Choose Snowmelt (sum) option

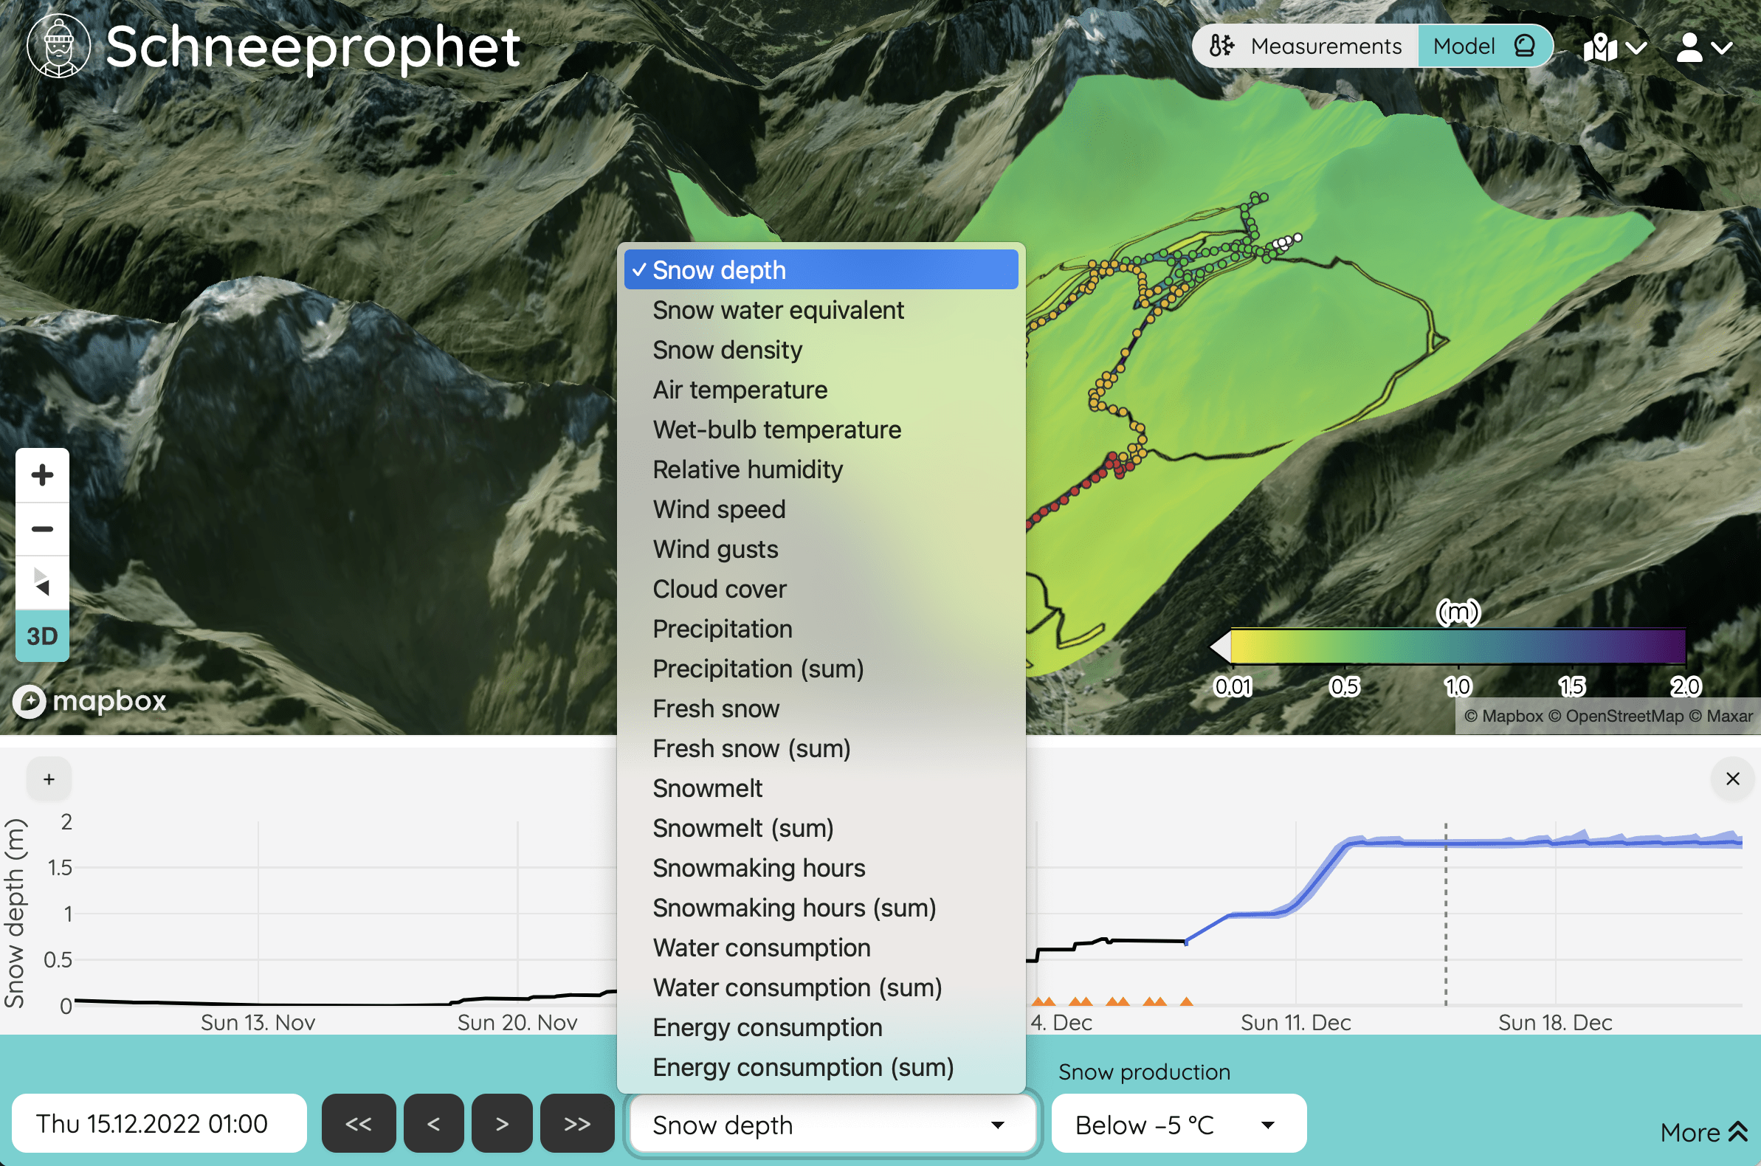821,829
